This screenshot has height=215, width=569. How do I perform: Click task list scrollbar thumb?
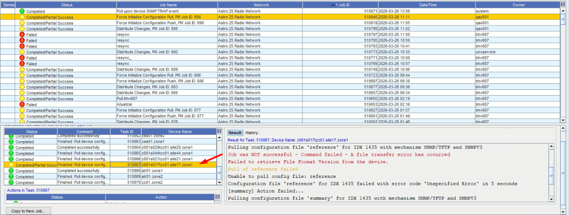coord(220,173)
